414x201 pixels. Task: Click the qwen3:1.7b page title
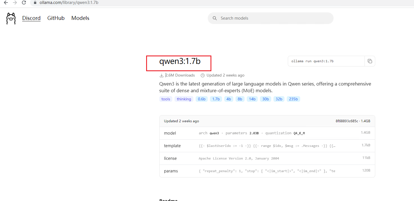pos(180,61)
